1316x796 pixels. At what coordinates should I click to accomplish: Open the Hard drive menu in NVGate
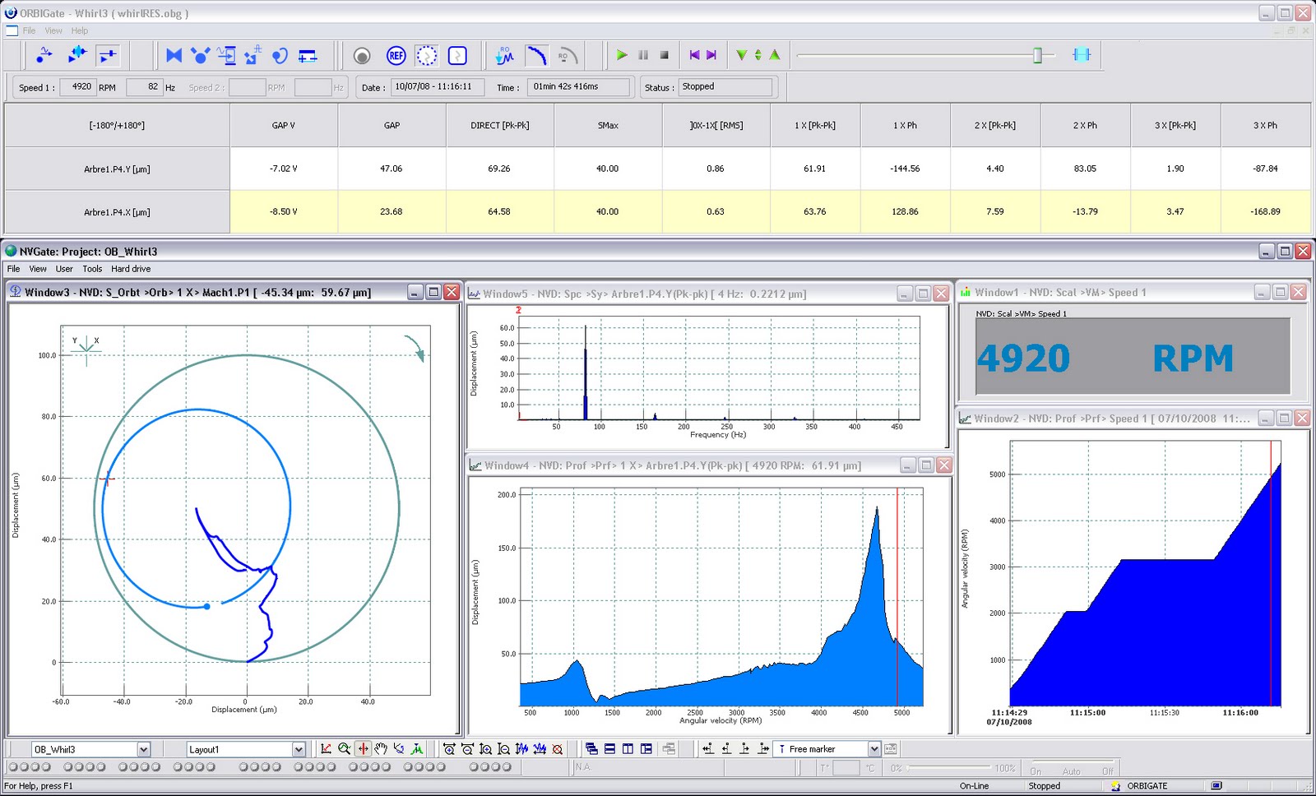[132, 269]
